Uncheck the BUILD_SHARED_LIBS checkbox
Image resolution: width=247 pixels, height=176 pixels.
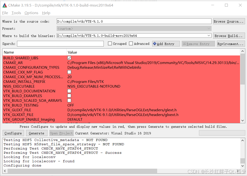pos(69,58)
